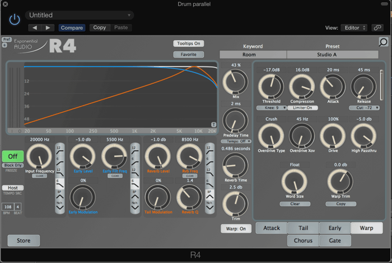Click the Store button
This screenshot has height=263, width=392.
coord(24,241)
